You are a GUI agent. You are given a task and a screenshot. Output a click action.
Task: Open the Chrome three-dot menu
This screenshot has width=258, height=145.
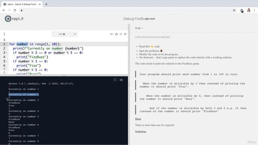[254, 10]
